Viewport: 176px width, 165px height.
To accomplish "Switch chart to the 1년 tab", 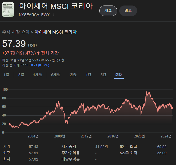I will (88, 75).
